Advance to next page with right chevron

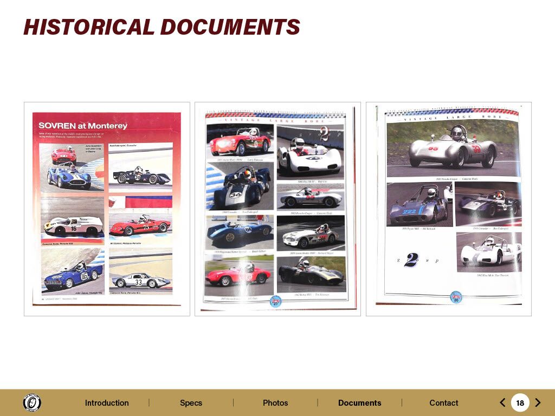[x=538, y=402]
